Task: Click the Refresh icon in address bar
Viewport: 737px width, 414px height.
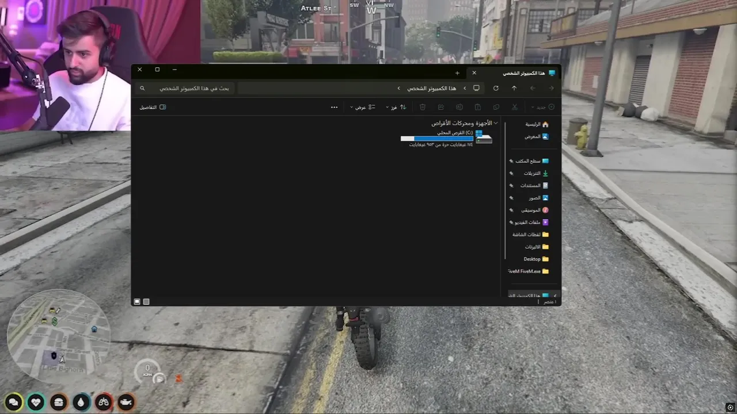Action: pos(496,88)
